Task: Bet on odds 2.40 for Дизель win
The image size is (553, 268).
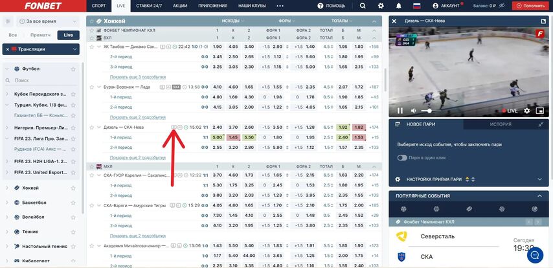Action: [218, 128]
